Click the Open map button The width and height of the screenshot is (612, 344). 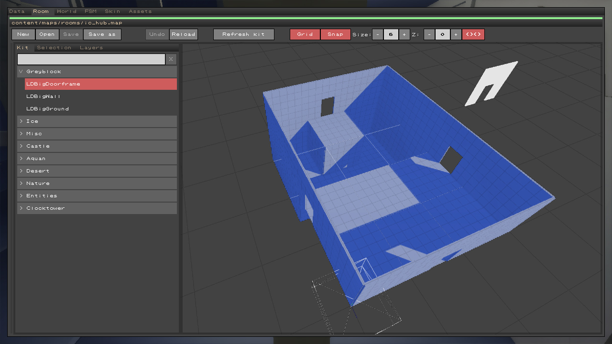click(47, 34)
